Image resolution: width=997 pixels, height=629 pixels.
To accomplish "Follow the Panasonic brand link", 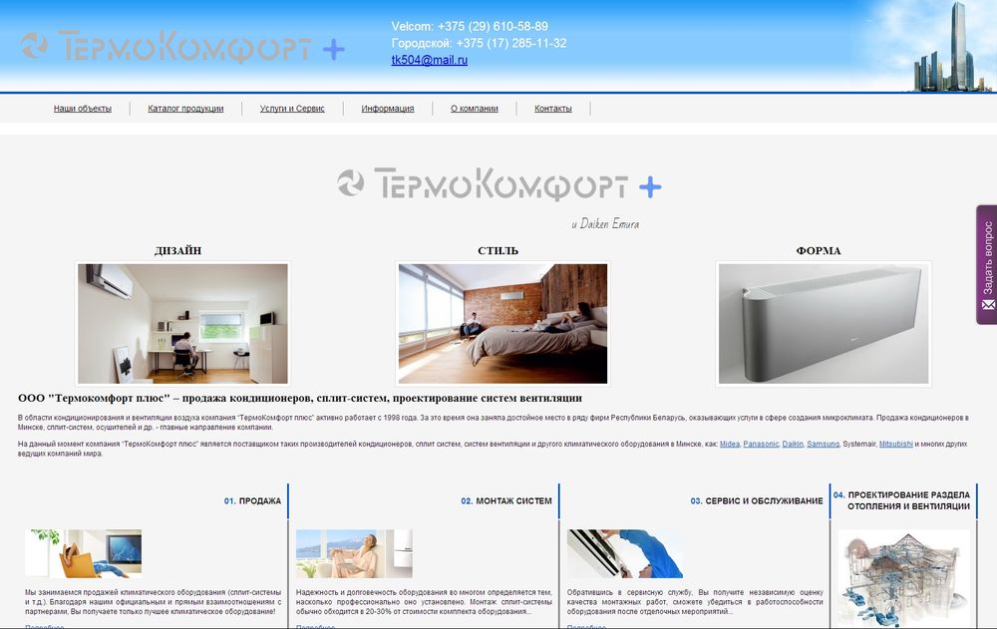I will point(761,444).
